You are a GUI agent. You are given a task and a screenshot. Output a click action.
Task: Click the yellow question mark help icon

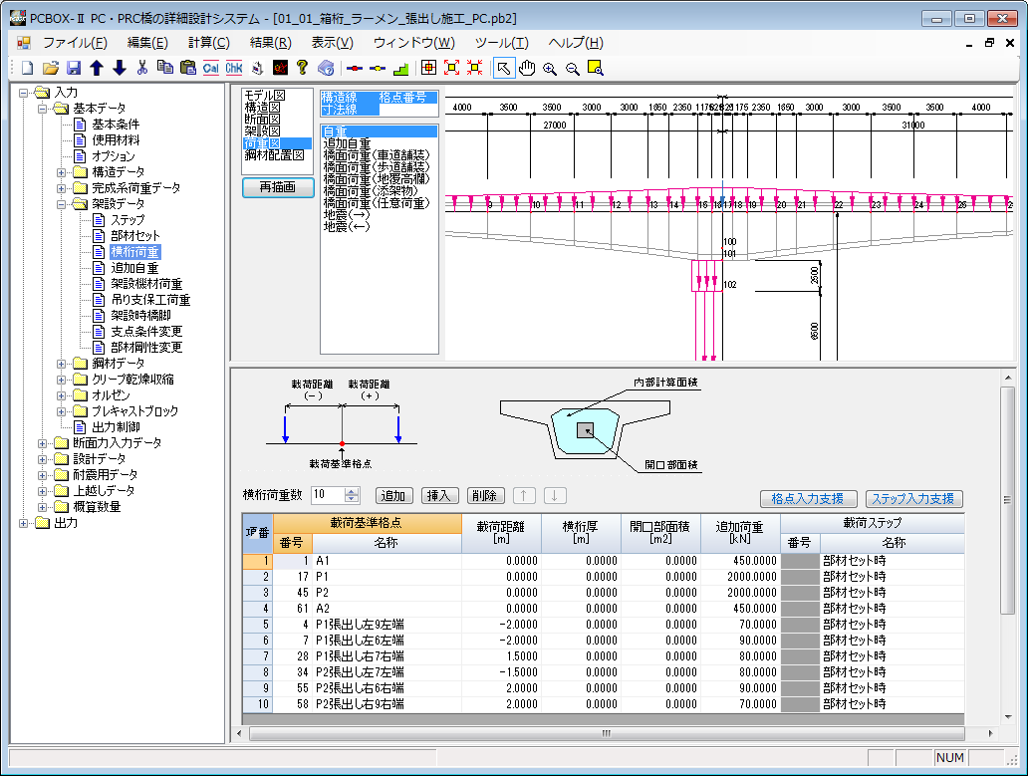point(303,68)
